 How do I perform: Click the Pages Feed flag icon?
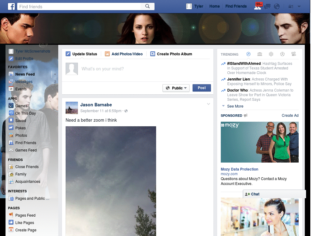[11, 215]
